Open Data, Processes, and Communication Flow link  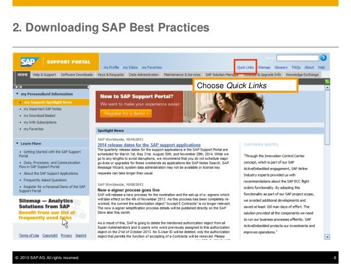click(x=50, y=165)
